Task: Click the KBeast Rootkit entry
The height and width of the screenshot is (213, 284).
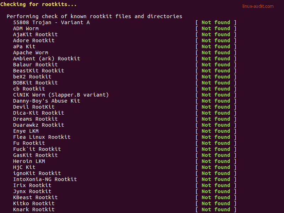Action: click(35, 197)
